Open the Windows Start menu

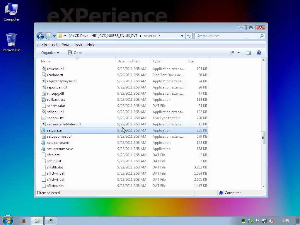(x=8, y=221)
